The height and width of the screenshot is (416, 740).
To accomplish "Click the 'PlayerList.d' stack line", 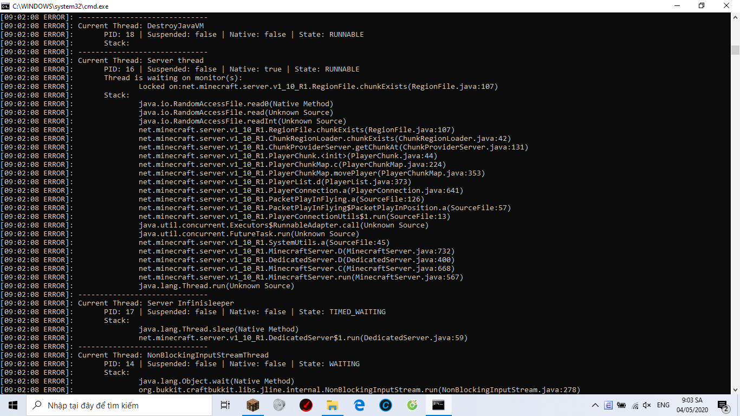I will pos(275,181).
